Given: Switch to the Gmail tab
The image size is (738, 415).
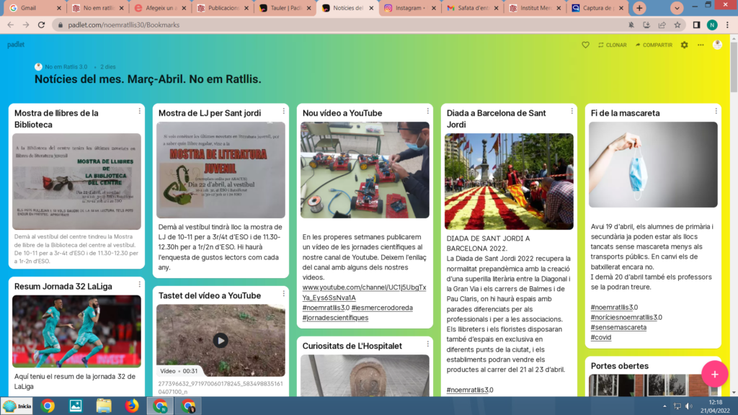Looking at the screenshot, I should click(29, 8).
